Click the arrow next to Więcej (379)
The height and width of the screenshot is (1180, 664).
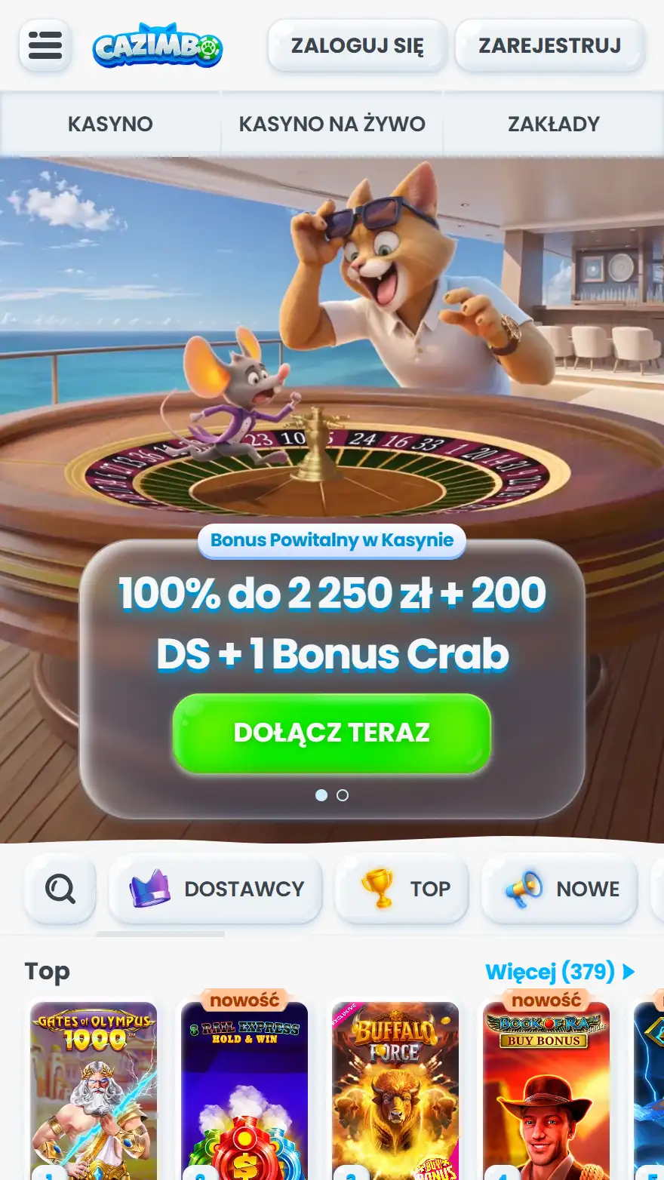[629, 972]
